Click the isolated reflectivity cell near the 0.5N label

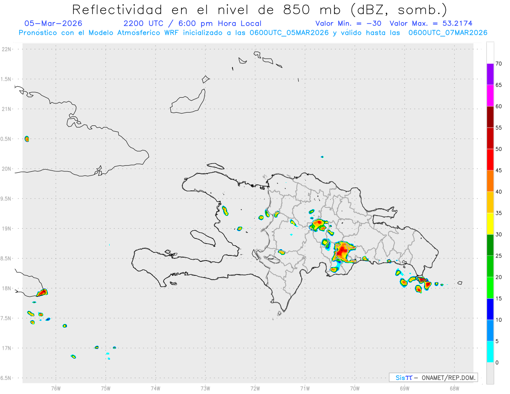coord(27,139)
